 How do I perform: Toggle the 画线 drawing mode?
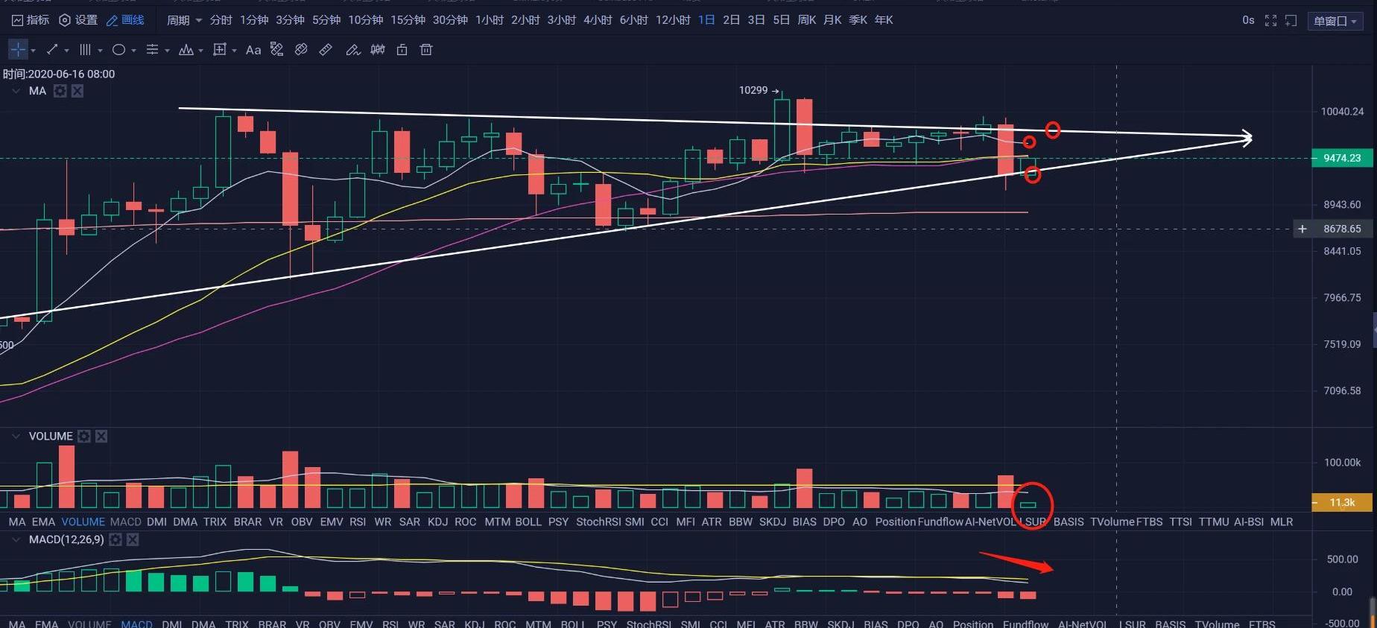pyautogui.click(x=125, y=20)
